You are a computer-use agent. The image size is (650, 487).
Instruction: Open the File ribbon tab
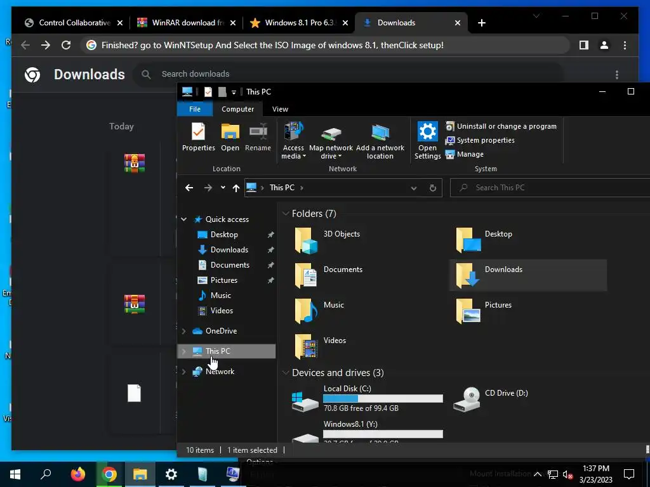195,109
